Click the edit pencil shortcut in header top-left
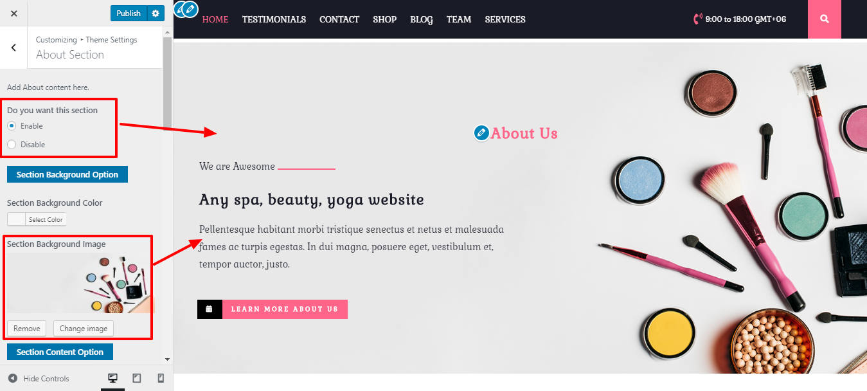Image resolution: width=867 pixels, height=391 pixels. 190,9
